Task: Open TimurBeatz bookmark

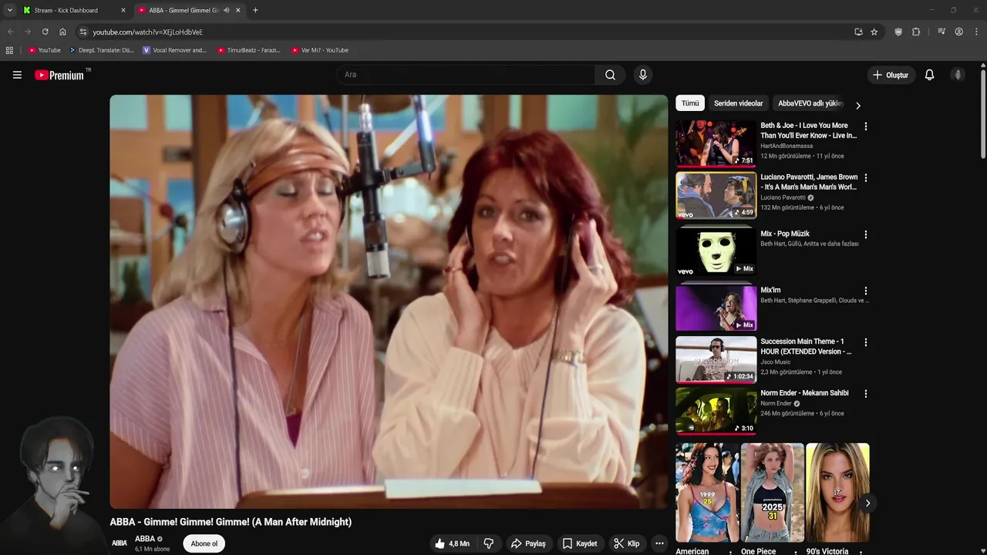Action: [x=248, y=50]
